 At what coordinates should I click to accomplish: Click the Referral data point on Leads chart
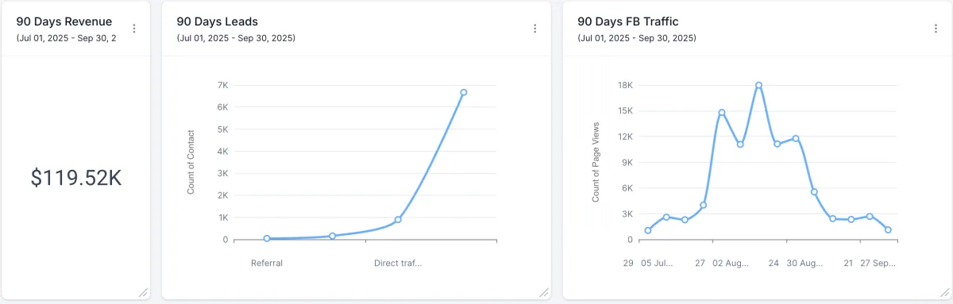coord(267,238)
